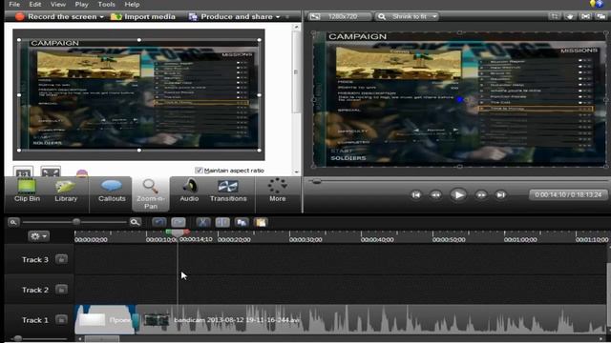Click Produce and share button
Viewport: 611px width, 343px height.
pos(231,17)
